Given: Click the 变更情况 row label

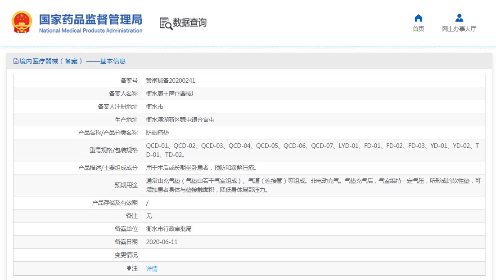Looking at the screenshot, I should click(126, 255).
